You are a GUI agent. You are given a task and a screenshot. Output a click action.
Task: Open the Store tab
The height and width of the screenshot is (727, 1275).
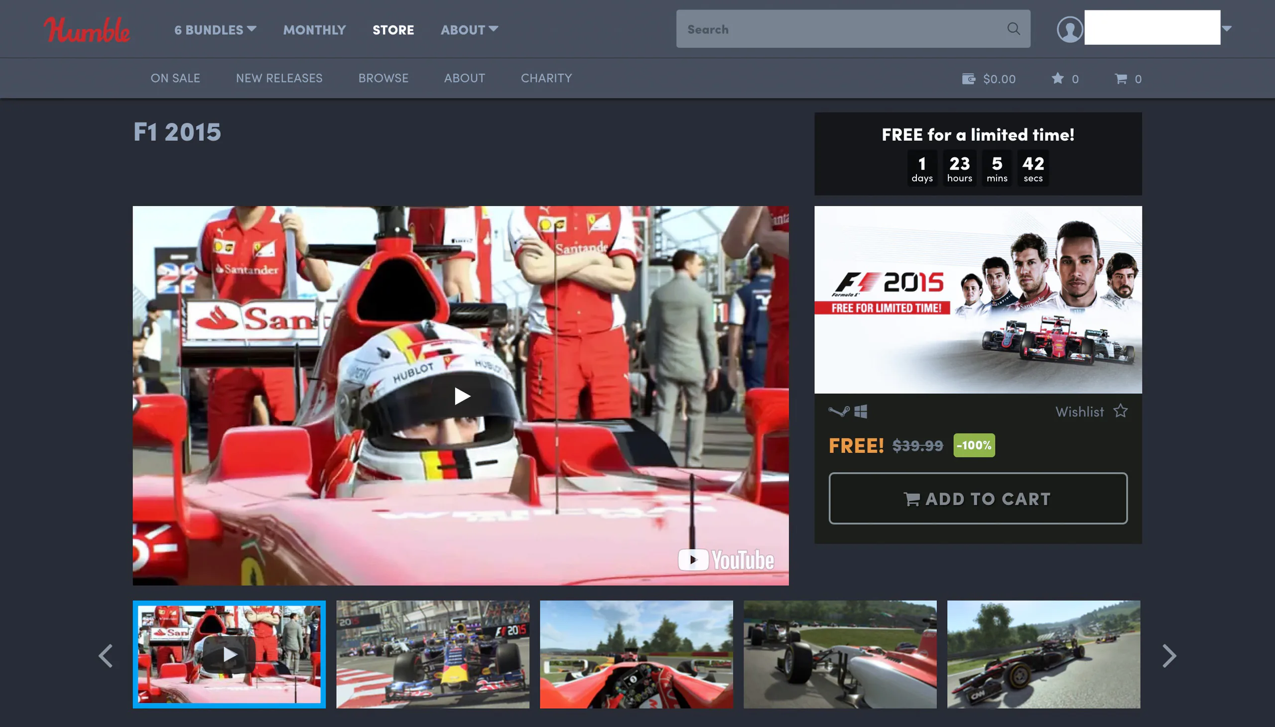[x=393, y=29]
